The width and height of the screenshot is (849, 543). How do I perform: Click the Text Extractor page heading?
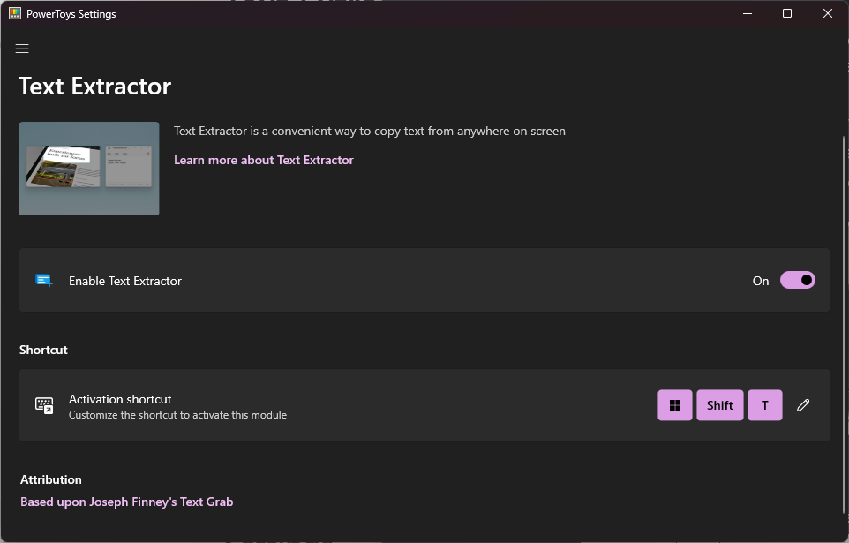tap(94, 87)
